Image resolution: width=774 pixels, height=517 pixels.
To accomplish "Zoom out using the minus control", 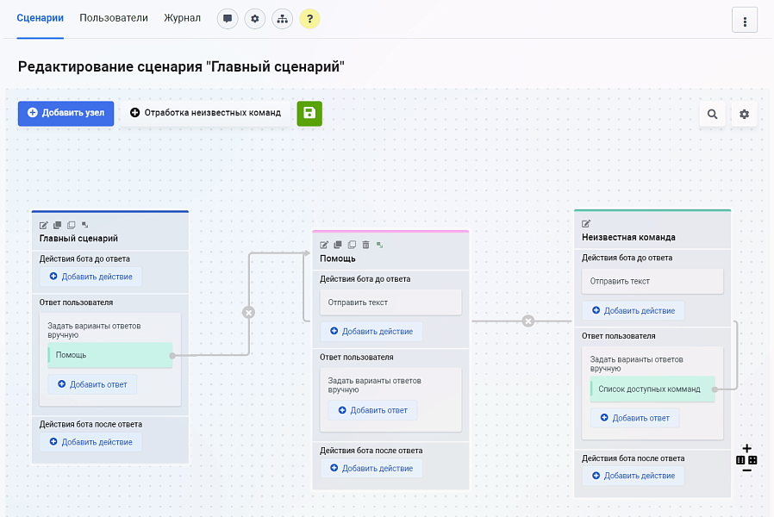I will [746, 470].
